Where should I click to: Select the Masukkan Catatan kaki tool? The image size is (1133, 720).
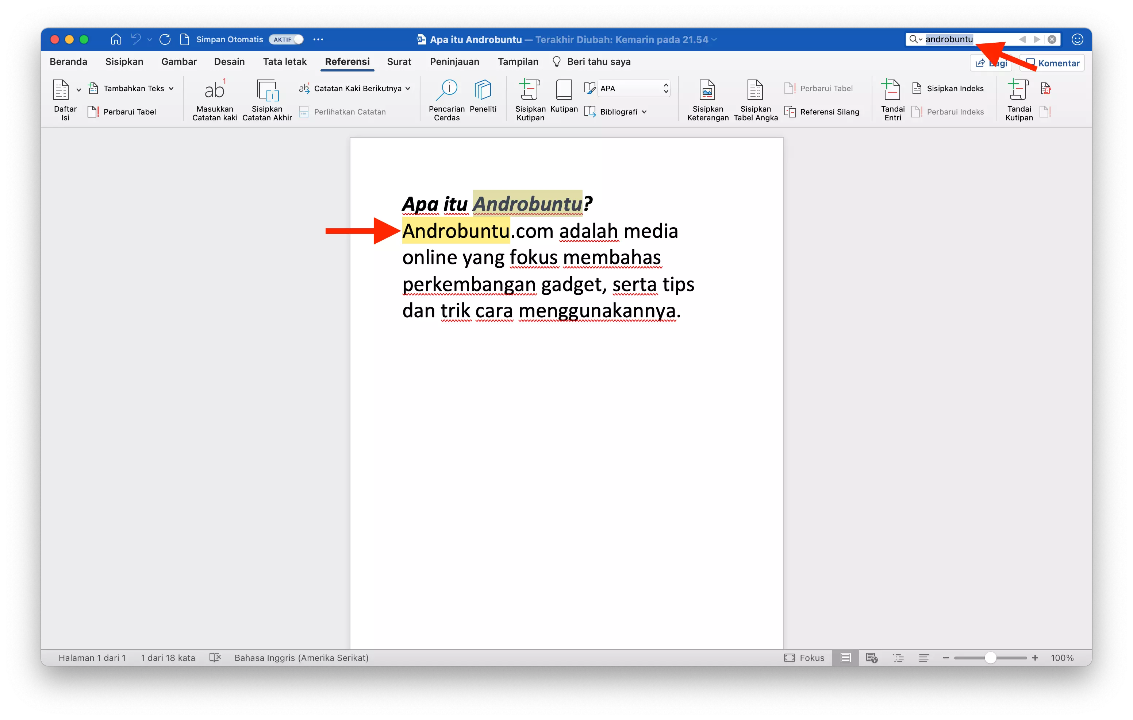[x=215, y=99]
